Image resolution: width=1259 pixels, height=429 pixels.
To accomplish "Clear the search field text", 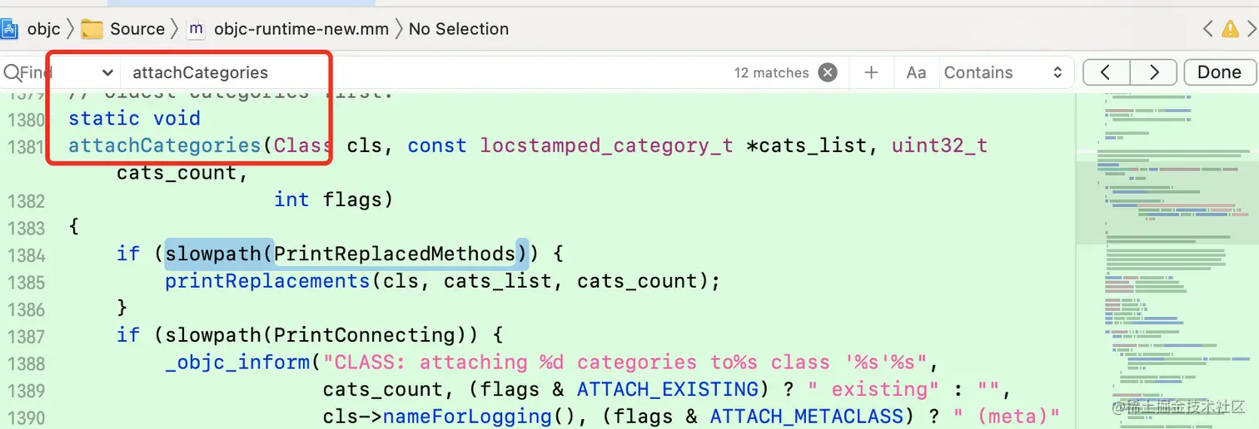I will (x=827, y=72).
